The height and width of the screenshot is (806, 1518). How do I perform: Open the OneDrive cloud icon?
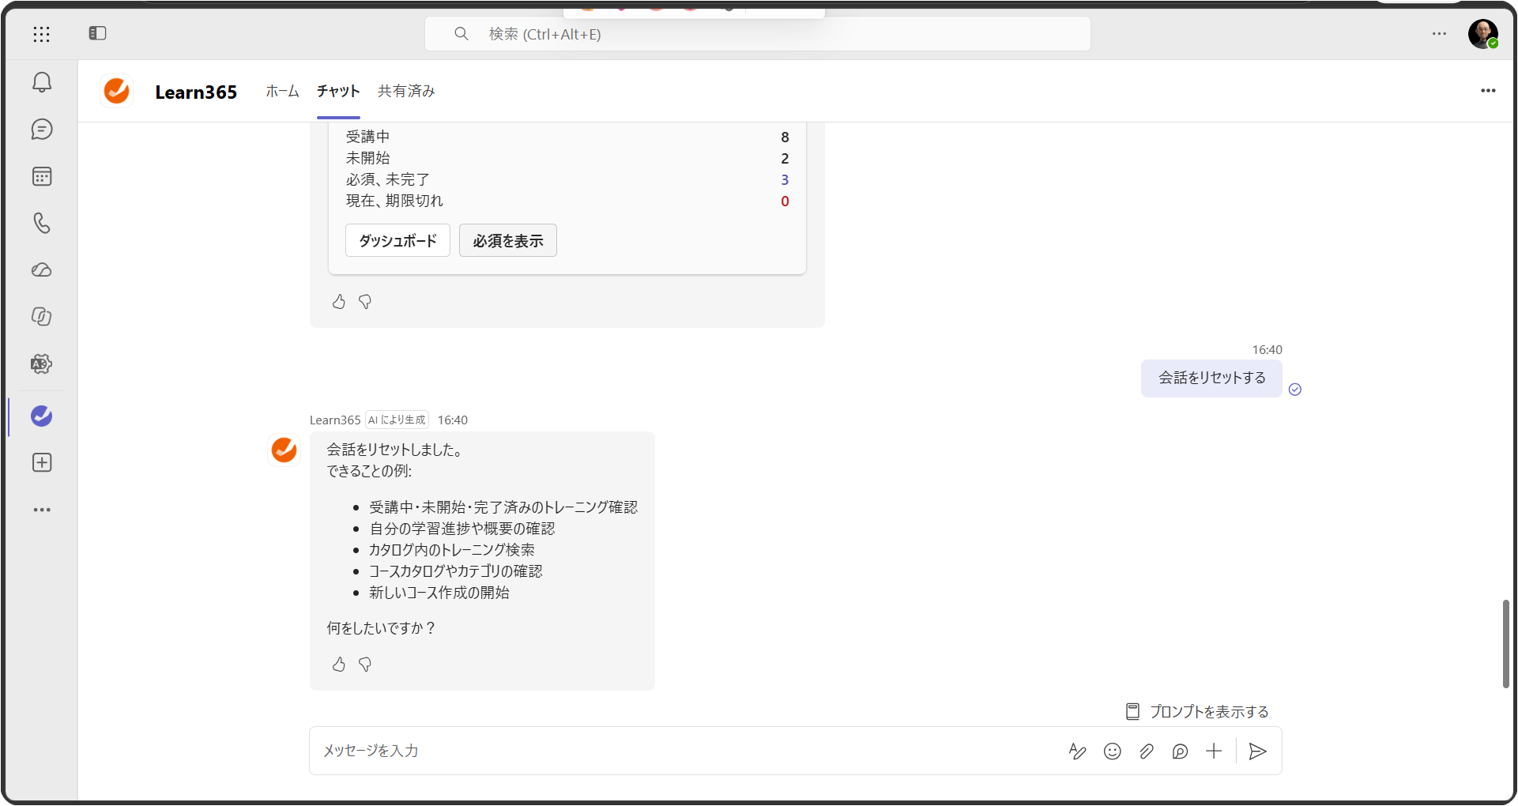(42, 270)
